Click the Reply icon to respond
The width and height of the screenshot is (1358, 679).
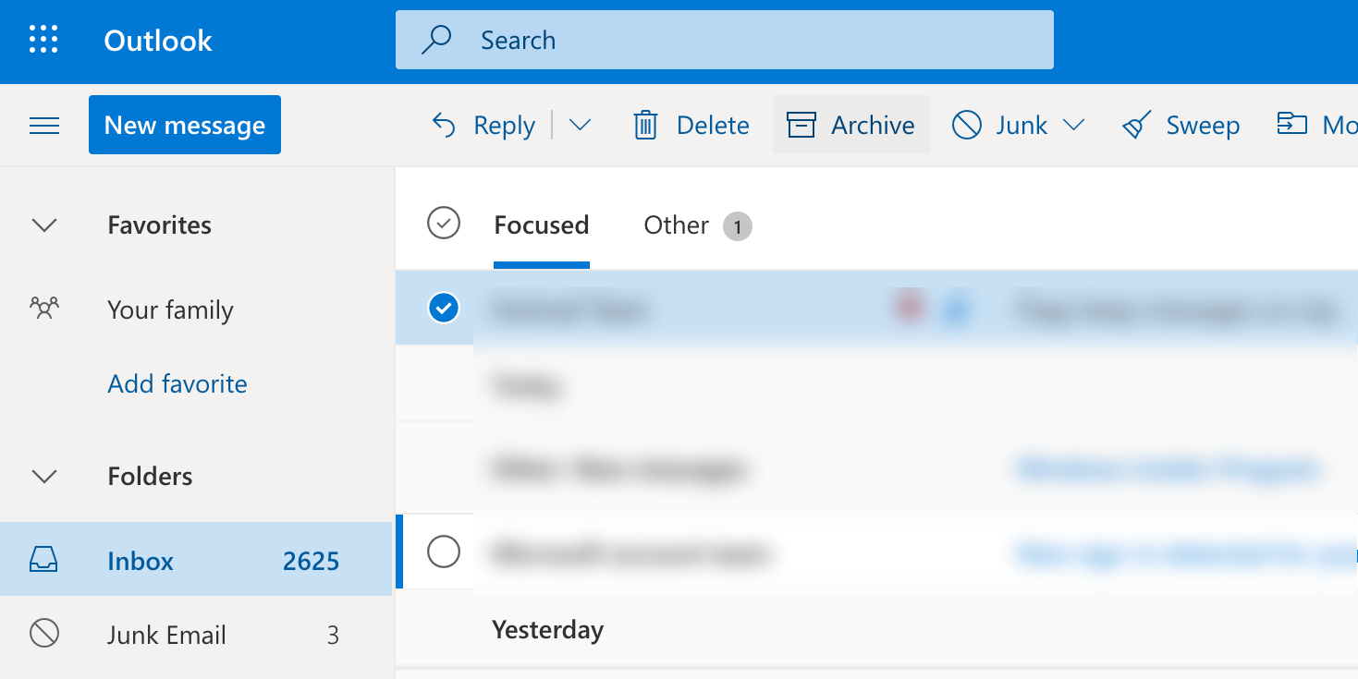444,124
